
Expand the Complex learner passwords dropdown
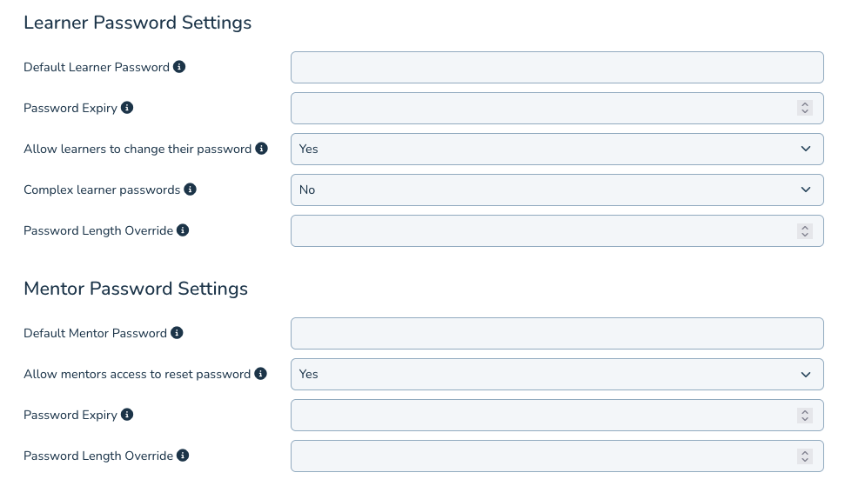(x=557, y=190)
